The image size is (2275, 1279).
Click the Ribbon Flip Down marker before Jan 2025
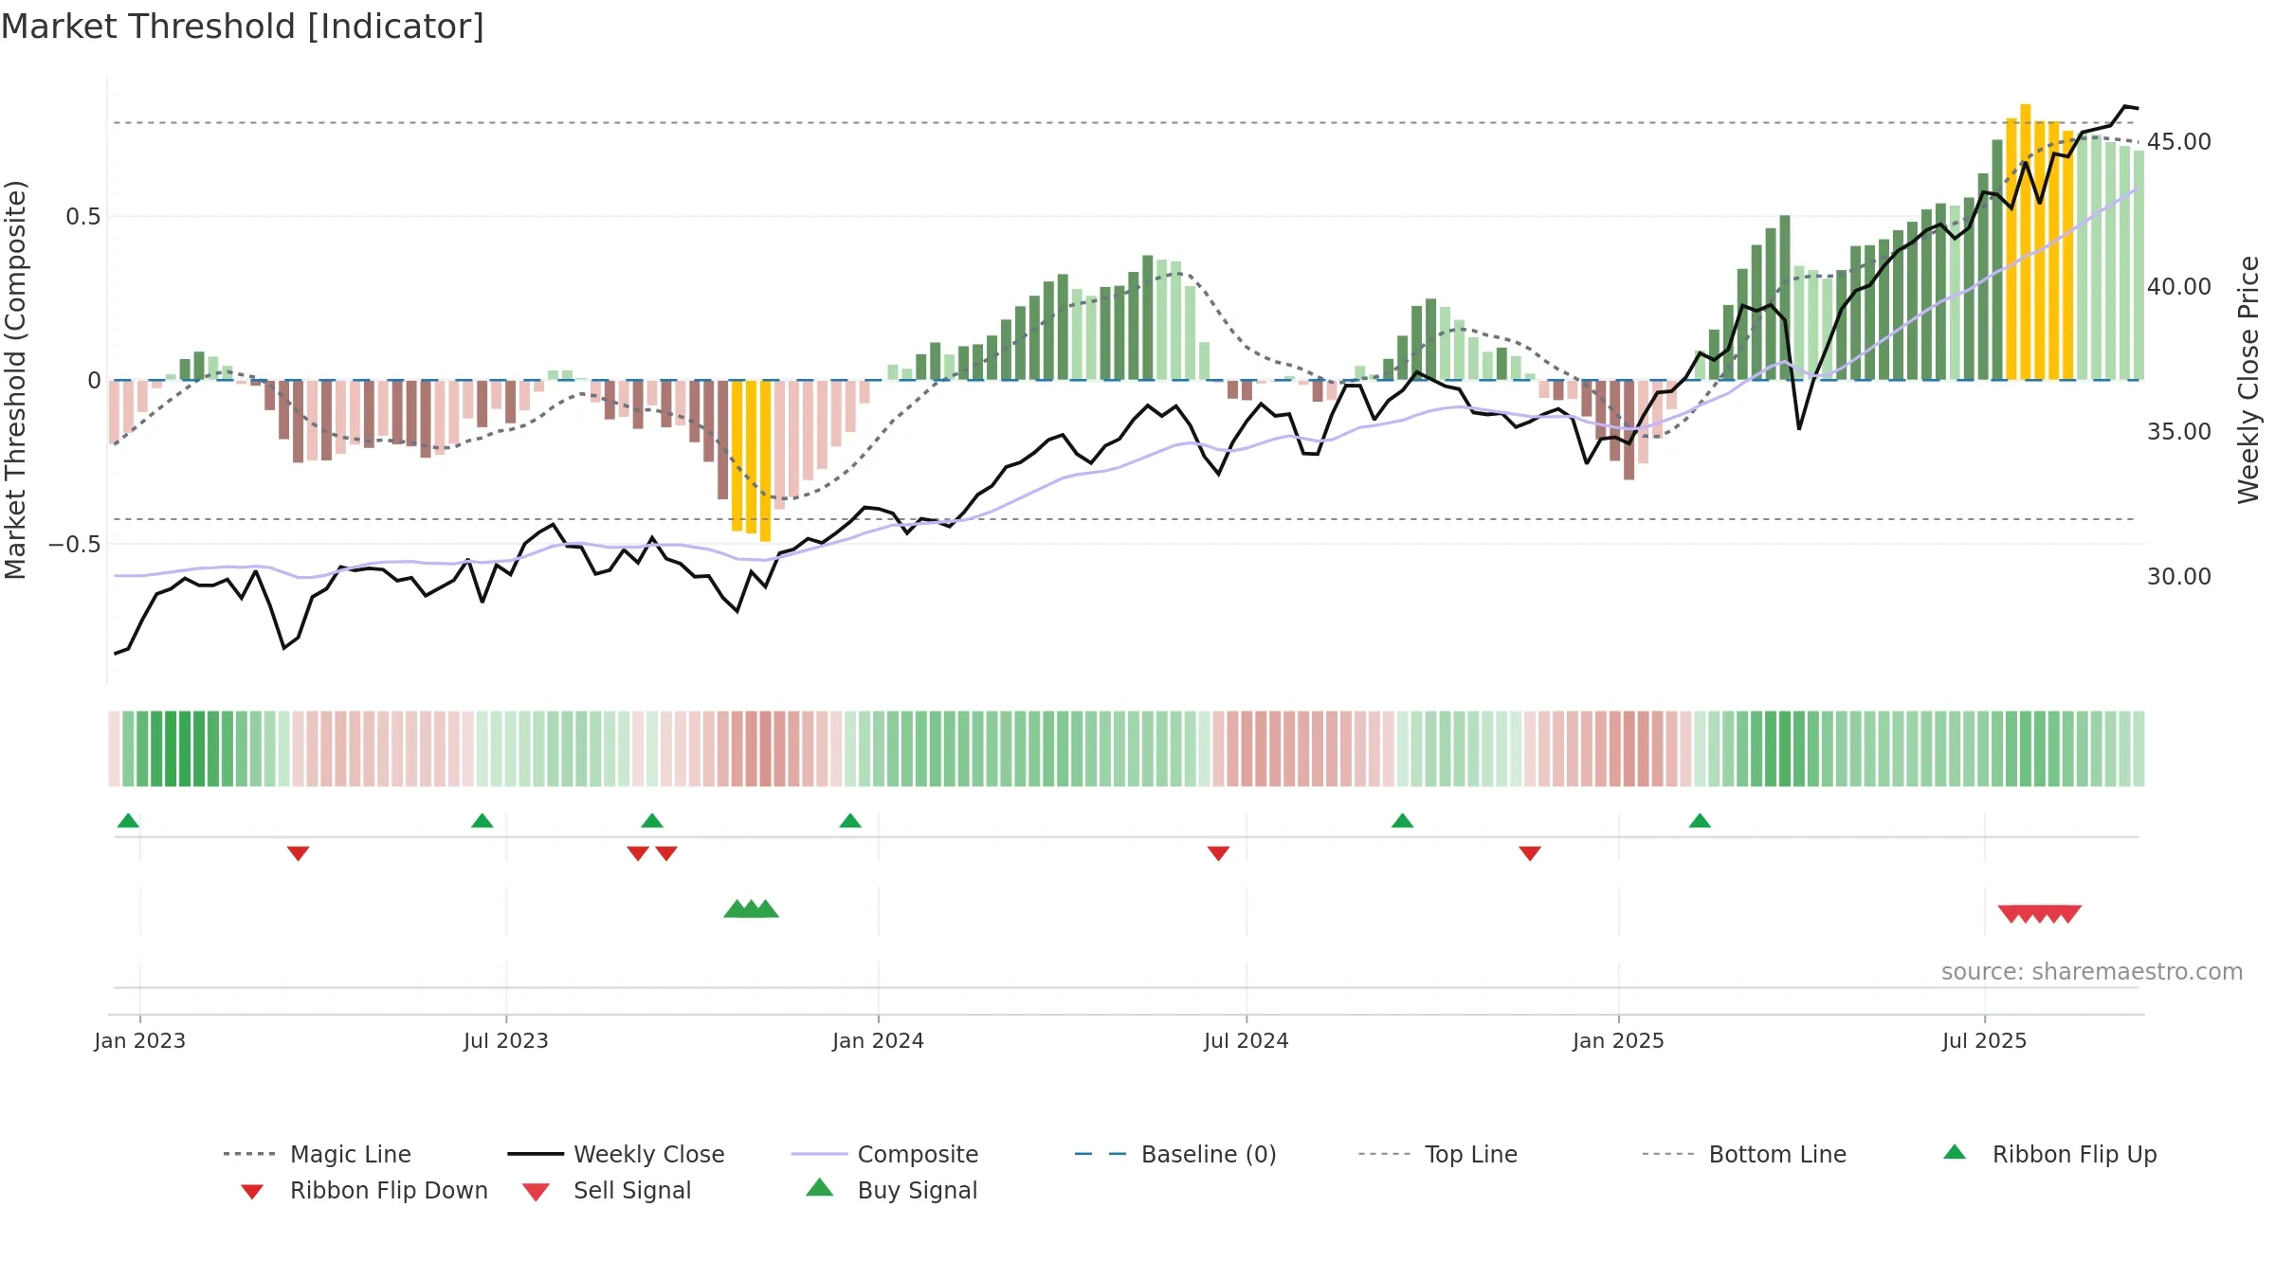coord(1530,854)
